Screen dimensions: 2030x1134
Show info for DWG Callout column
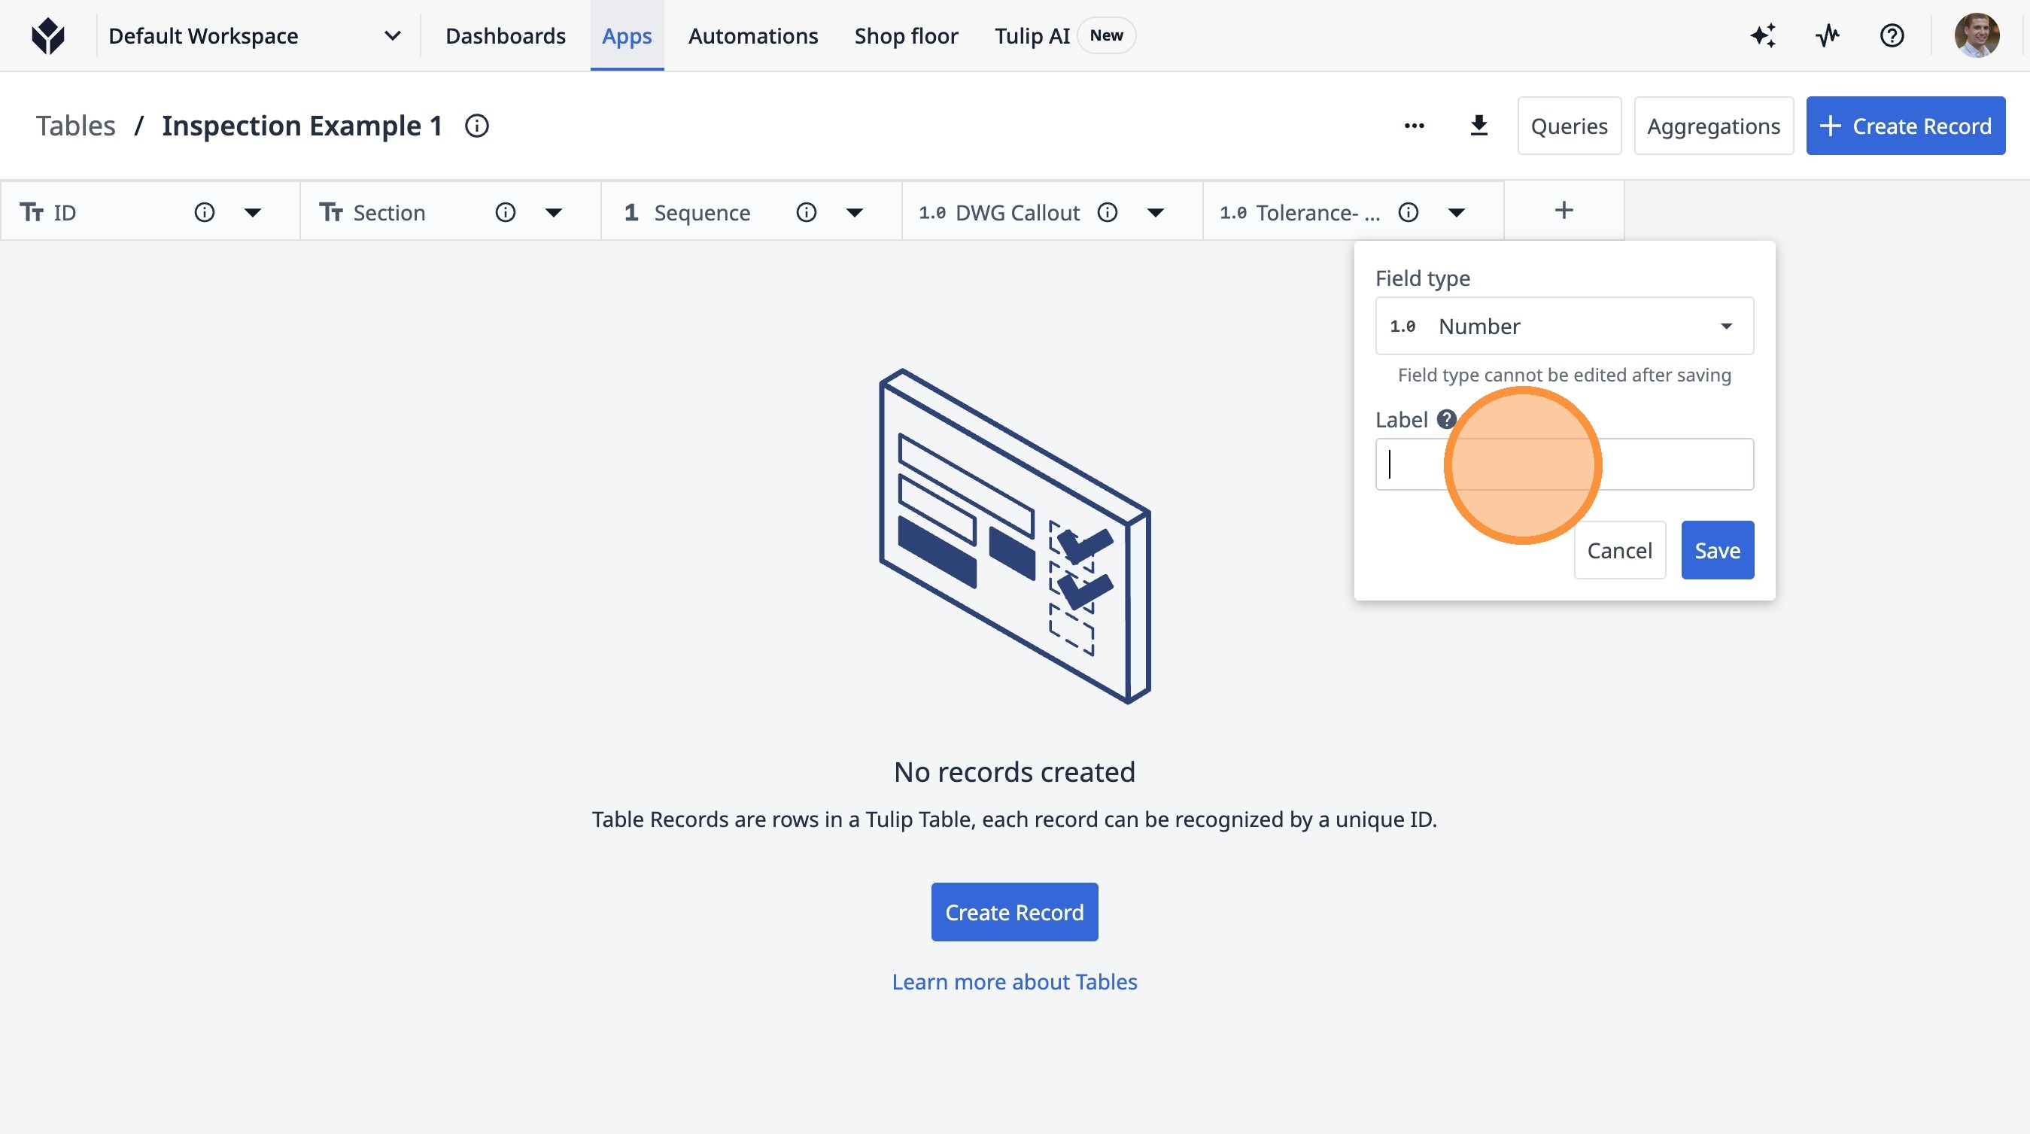pyautogui.click(x=1108, y=213)
